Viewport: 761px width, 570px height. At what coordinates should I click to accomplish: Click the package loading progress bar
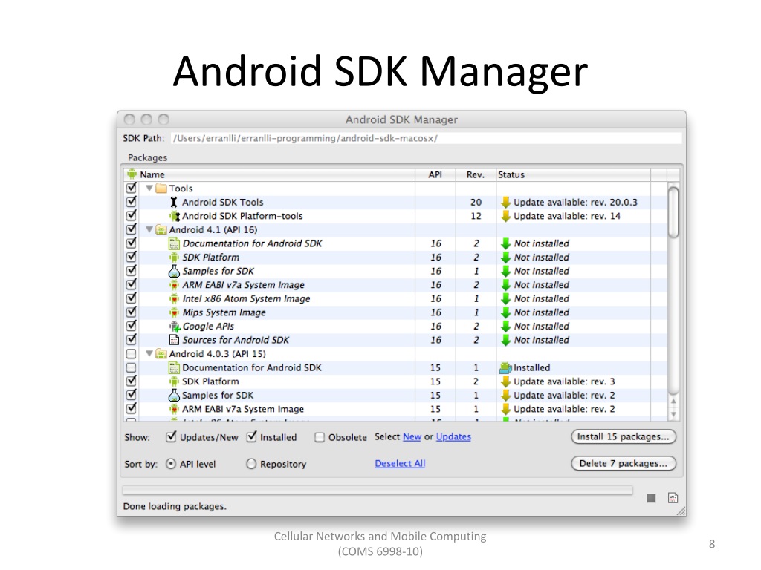378,491
